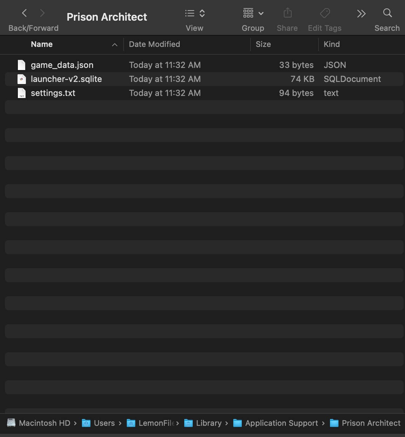This screenshot has width=405, height=437.
Task: Click the Application Support folder icon
Action: click(x=238, y=423)
